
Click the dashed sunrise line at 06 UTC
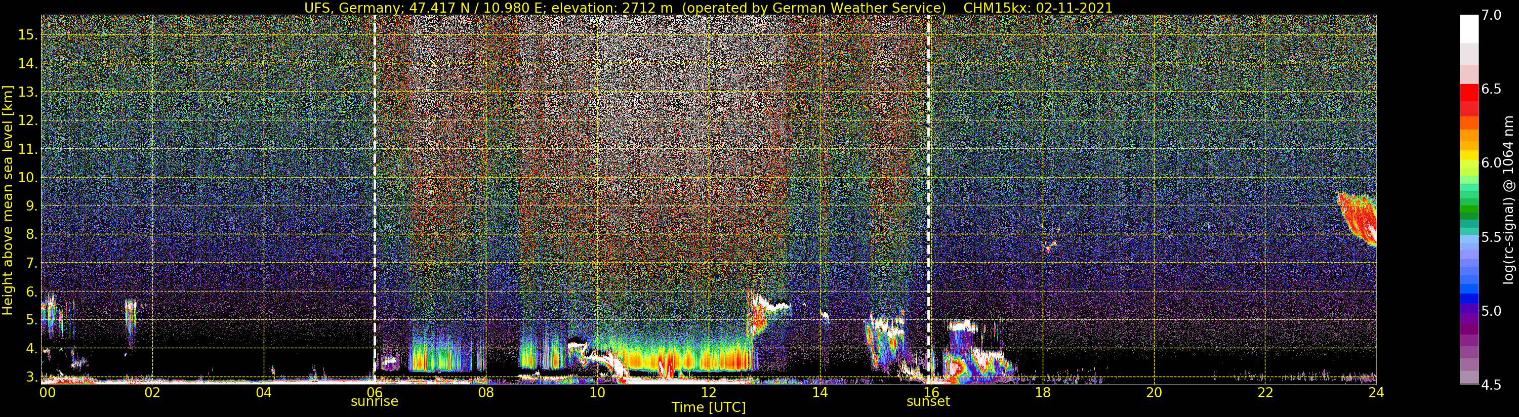pyautogui.click(x=375, y=199)
